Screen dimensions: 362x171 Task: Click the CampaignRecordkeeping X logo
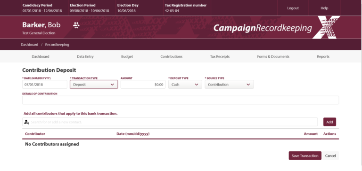[277, 27]
